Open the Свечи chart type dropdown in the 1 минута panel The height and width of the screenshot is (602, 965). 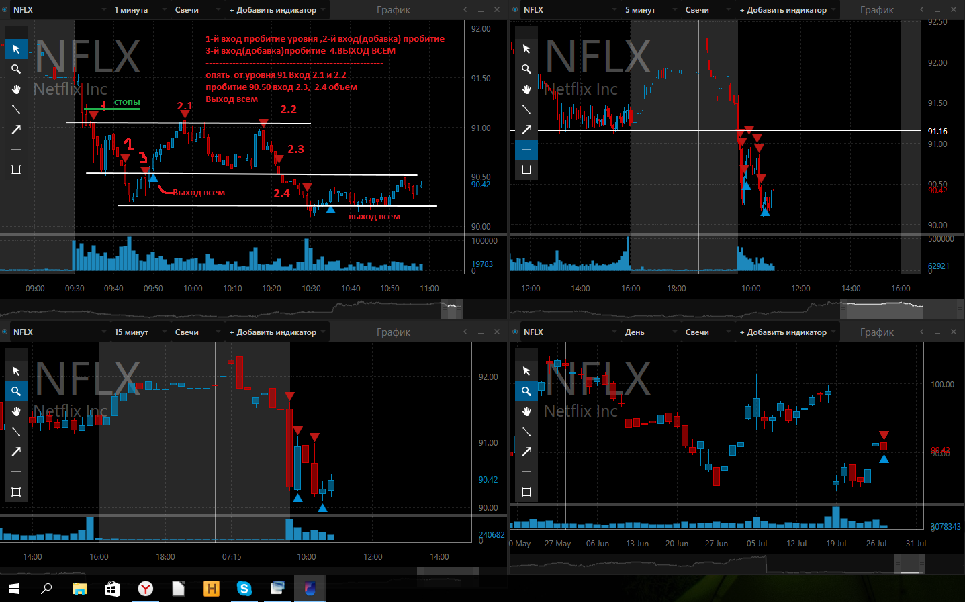(x=197, y=10)
